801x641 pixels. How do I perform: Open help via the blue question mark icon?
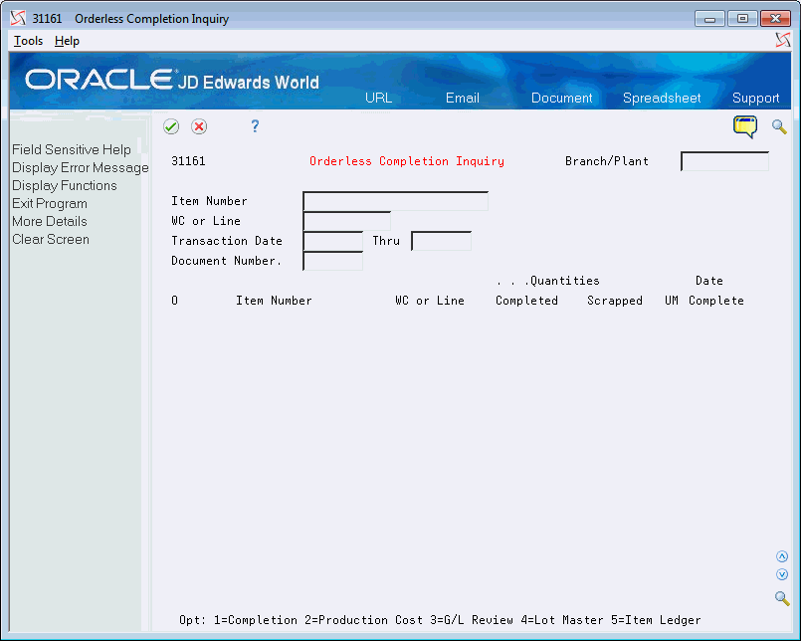point(255,125)
